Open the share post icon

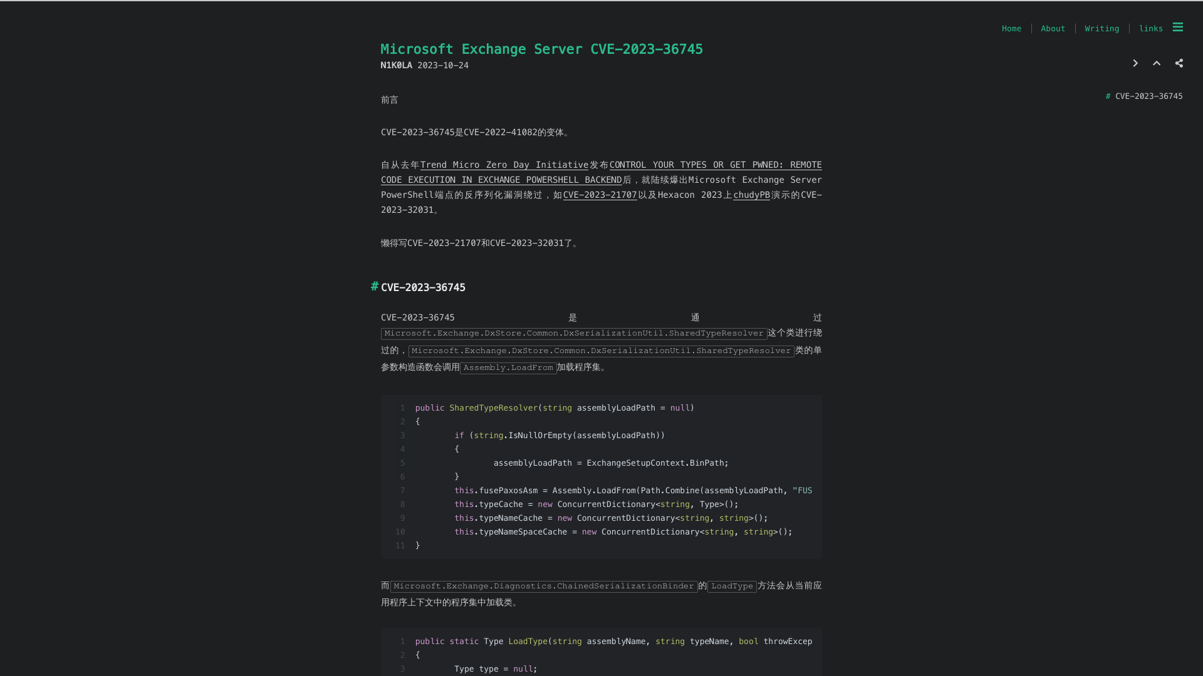point(1179,63)
